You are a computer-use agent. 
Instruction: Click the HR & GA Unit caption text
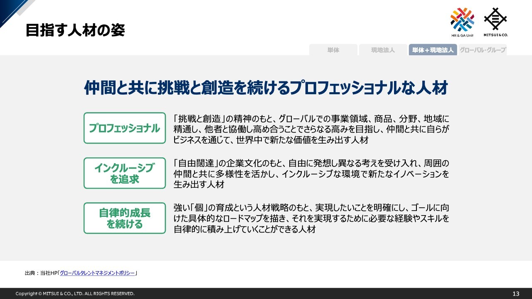[462, 35]
